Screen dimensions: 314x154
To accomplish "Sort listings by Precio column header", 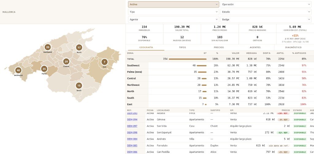I will pos(286,110).
